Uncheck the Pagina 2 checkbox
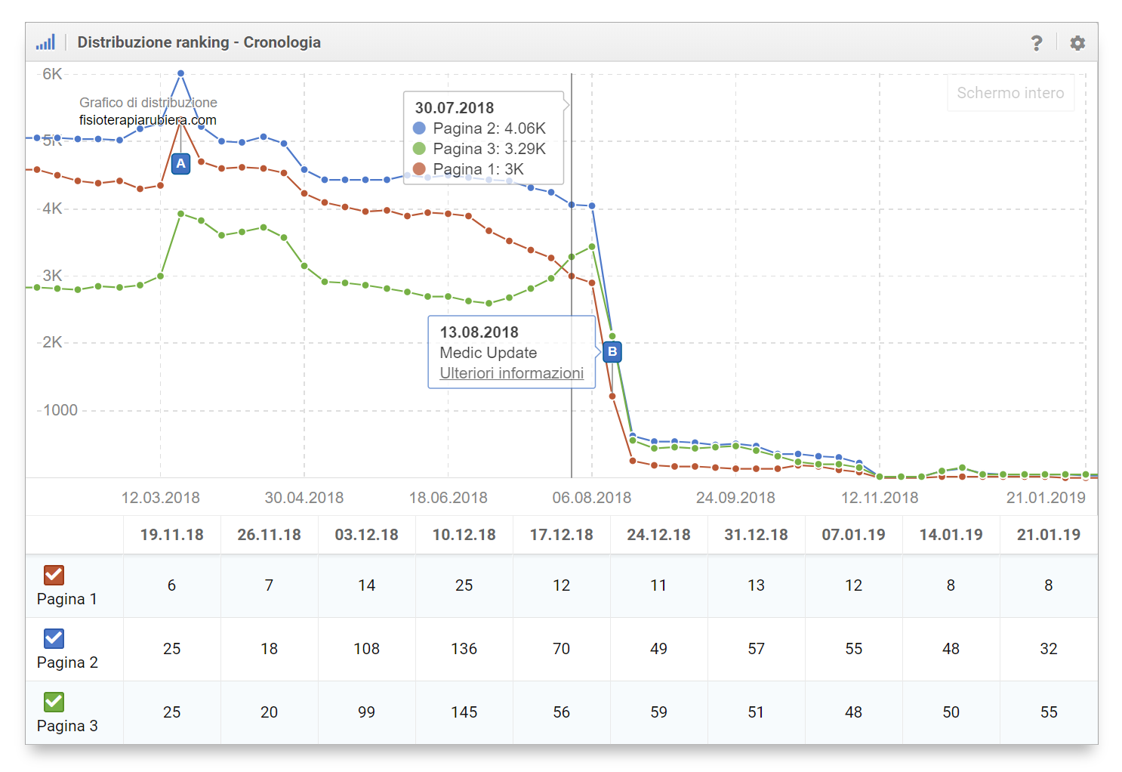The image size is (1122, 772). [x=54, y=638]
